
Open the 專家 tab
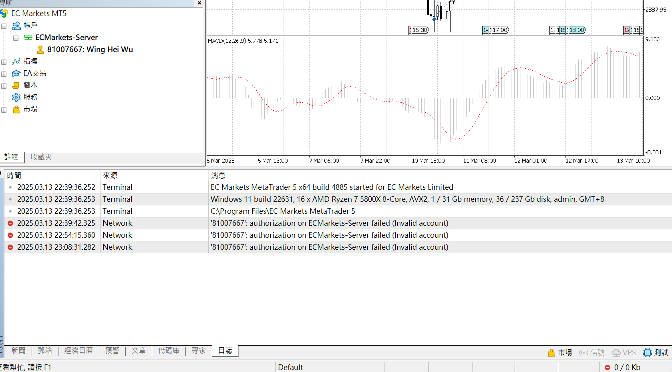click(x=199, y=350)
